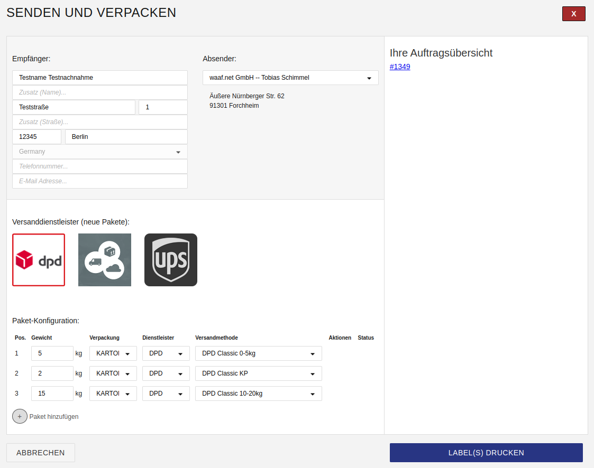This screenshot has width=594, height=468.
Task: Click the Pos. column header
Action: coord(21,338)
